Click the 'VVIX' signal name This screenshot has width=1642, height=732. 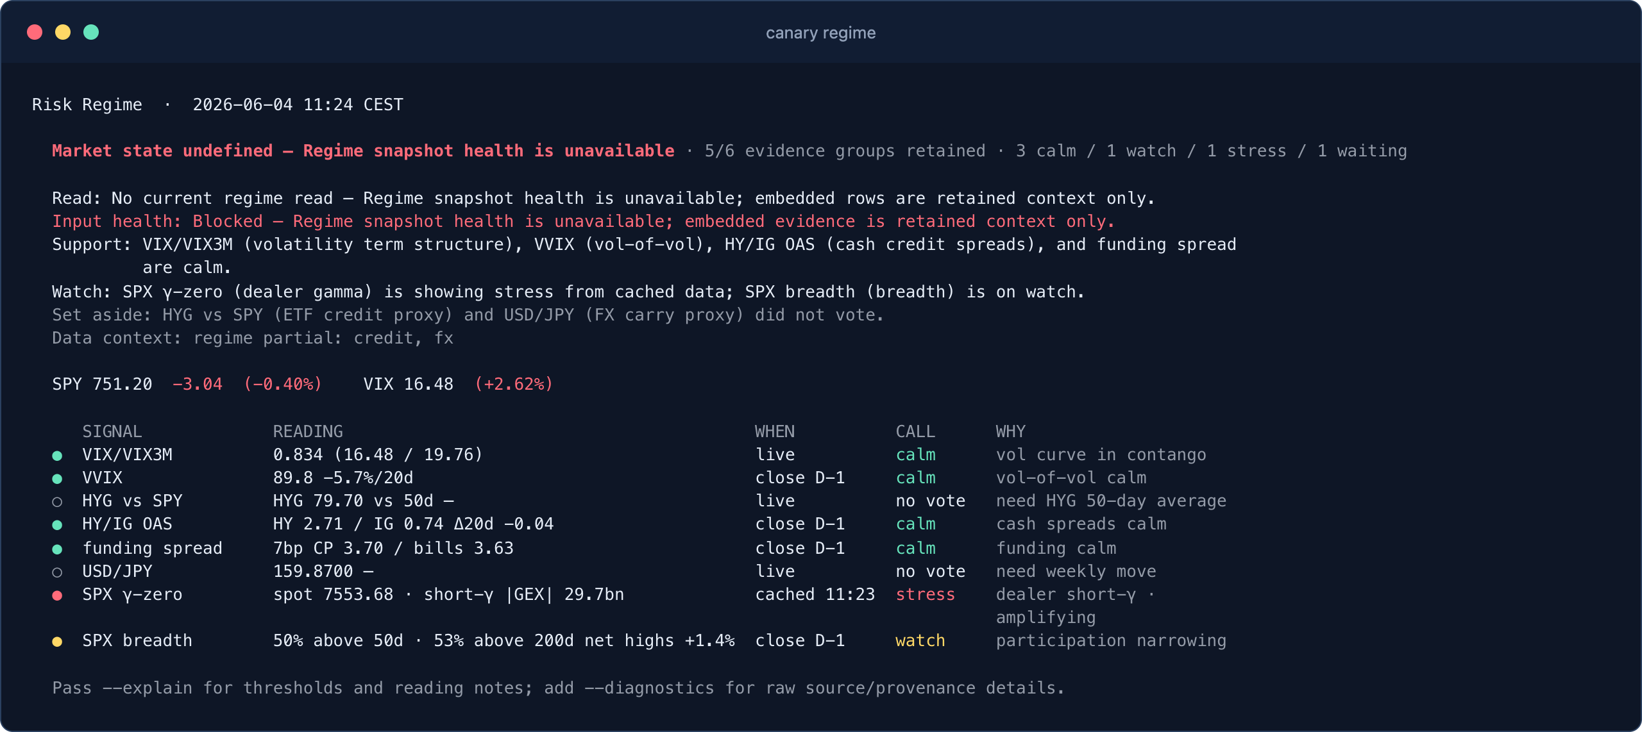point(102,478)
